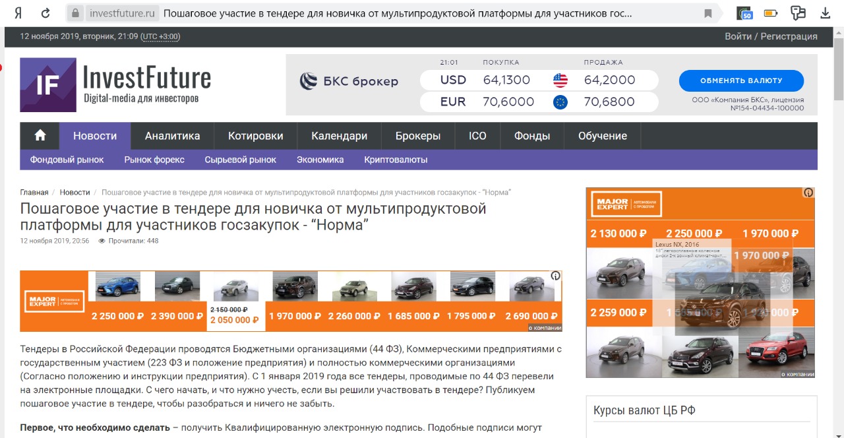
Task: Click the article headline Пошаговое участие в тендере
Action: coord(253,217)
